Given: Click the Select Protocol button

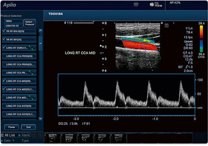Looking at the screenshot, I should [30, 23].
